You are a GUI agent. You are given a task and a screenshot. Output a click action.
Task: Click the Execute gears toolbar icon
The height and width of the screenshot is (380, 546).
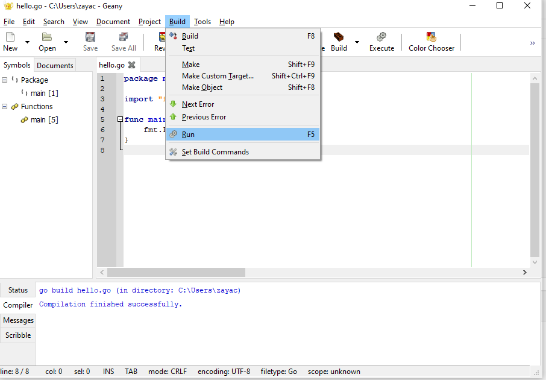(x=381, y=37)
